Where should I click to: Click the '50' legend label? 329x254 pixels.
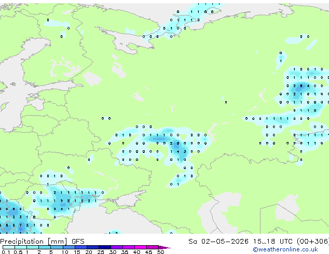point(161,252)
